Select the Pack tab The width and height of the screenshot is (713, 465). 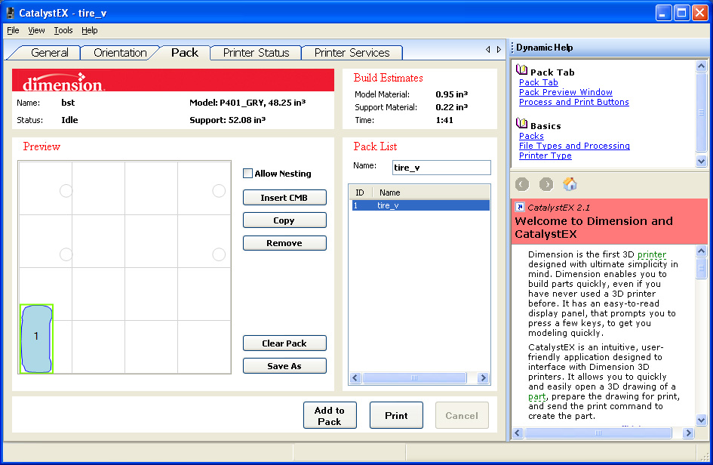pyautogui.click(x=185, y=52)
